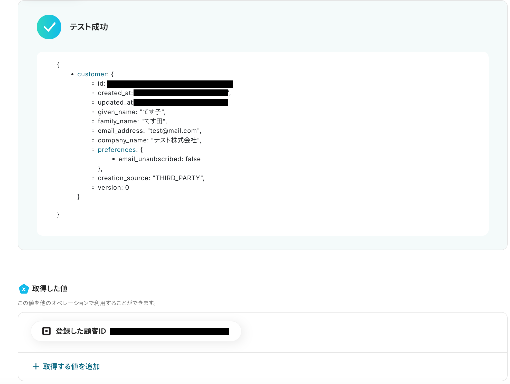
Task: Click the creation_source THIRD_PARTY entry
Action: coord(151,178)
